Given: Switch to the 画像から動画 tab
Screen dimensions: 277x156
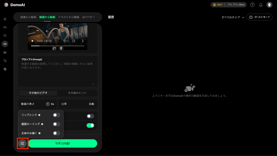Looking at the screenshot, I should (x=28, y=17).
